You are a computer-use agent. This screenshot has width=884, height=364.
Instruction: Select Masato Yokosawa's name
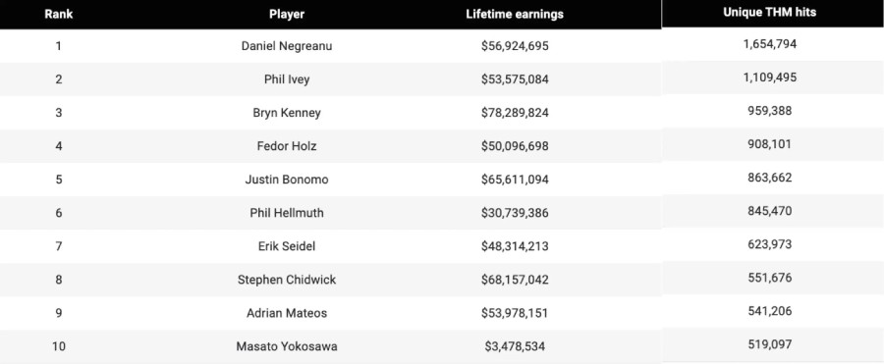point(287,346)
